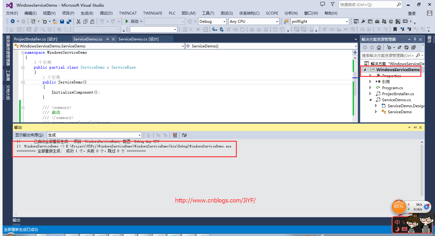The image size is (435, 236).
Task: Collapse the ServiceDemo.cs node
Action: [x=370, y=100]
